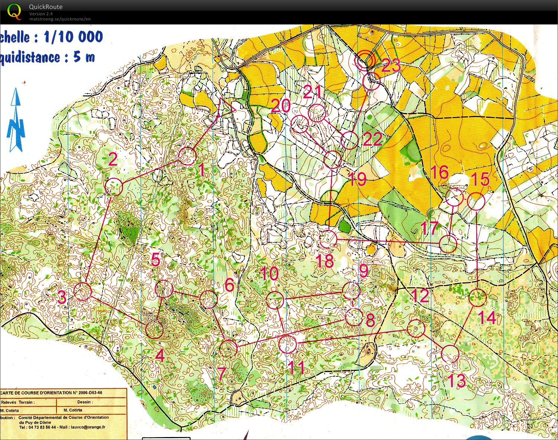Select control circle 5 on the map

click(x=164, y=289)
